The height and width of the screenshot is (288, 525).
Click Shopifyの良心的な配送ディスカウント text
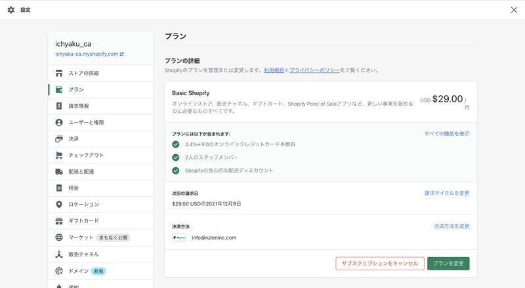click(229, 171)
